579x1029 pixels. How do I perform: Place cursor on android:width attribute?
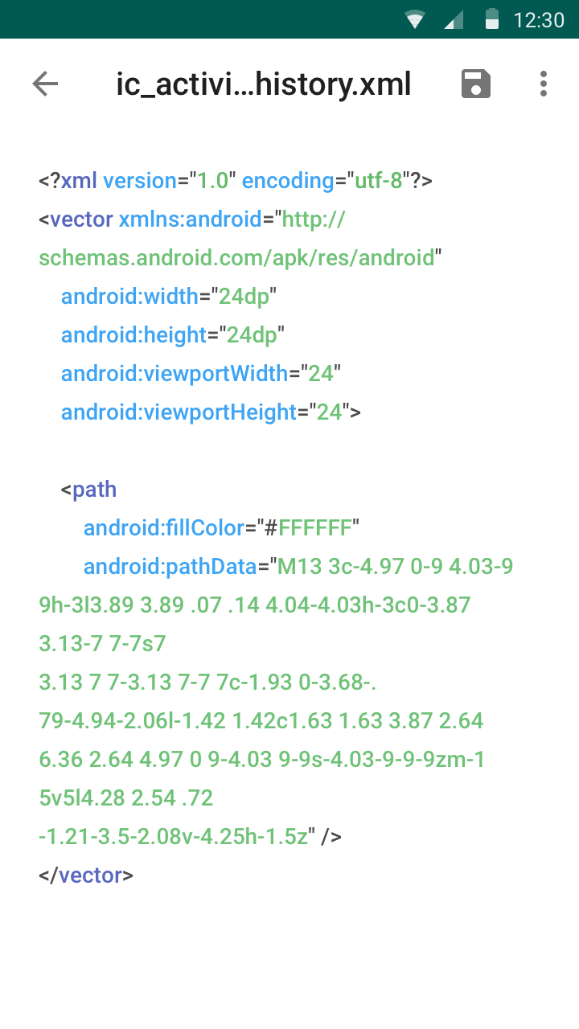[x=129, y=297]
